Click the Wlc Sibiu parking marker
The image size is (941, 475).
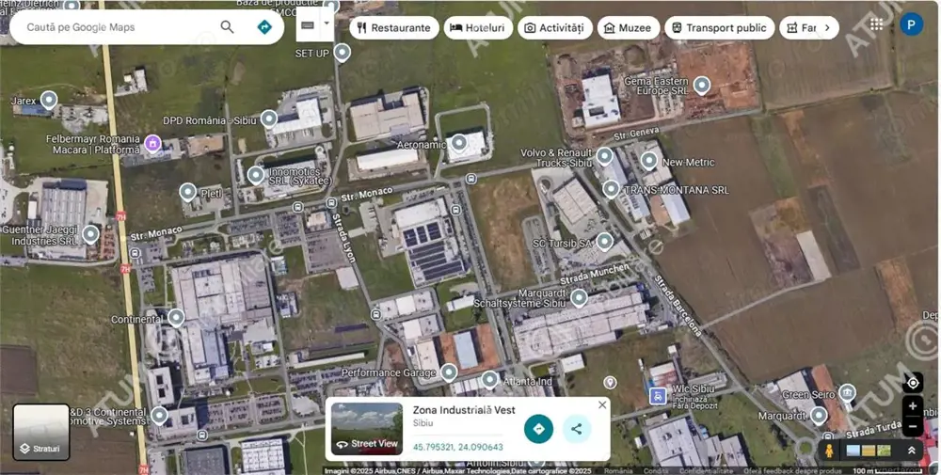[658, 396]
